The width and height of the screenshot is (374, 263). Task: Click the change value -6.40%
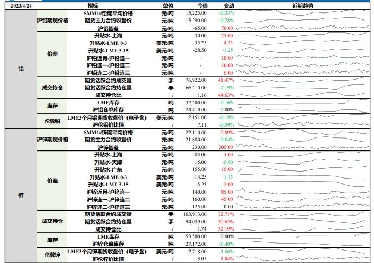point(227,244)
